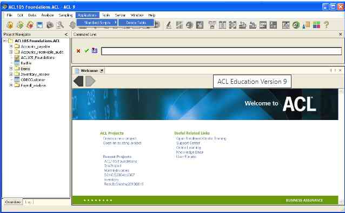This screenshot has height=213, width=345.
Task: Click the numeric '12' toolbar icon
Action: 243,25
